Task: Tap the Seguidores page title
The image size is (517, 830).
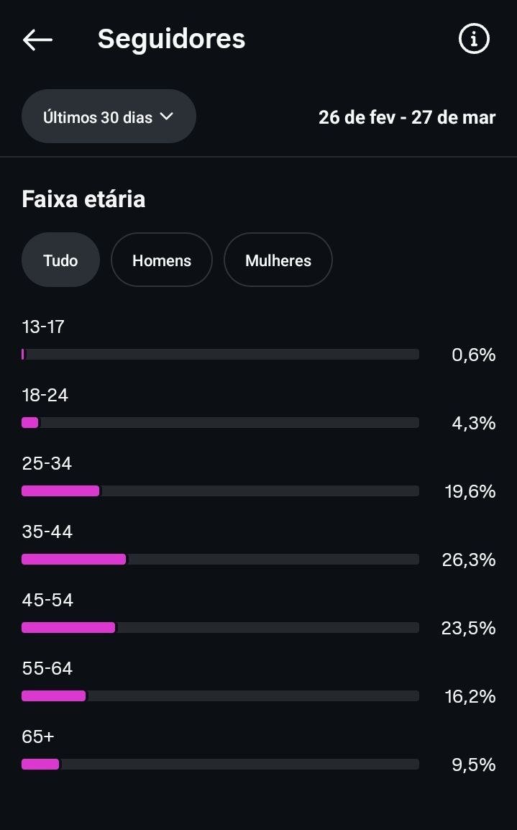Action: 171,39
